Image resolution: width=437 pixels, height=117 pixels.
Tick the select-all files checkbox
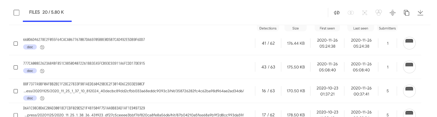tap(16, 13)
